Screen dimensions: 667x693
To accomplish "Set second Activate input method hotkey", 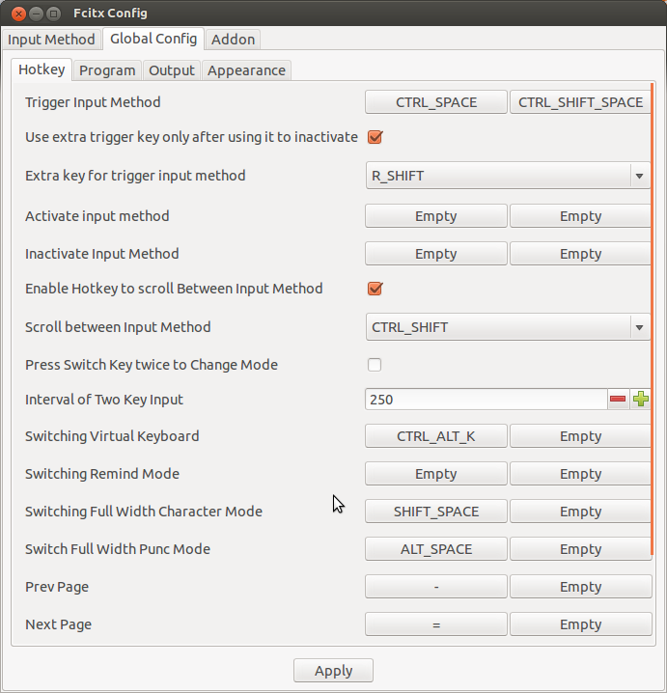I will pos(580,215).
